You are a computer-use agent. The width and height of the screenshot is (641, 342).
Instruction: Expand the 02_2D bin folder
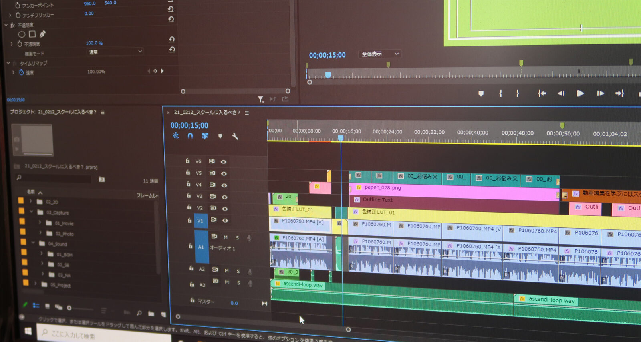pyautogui.click(x=31, y=201)
